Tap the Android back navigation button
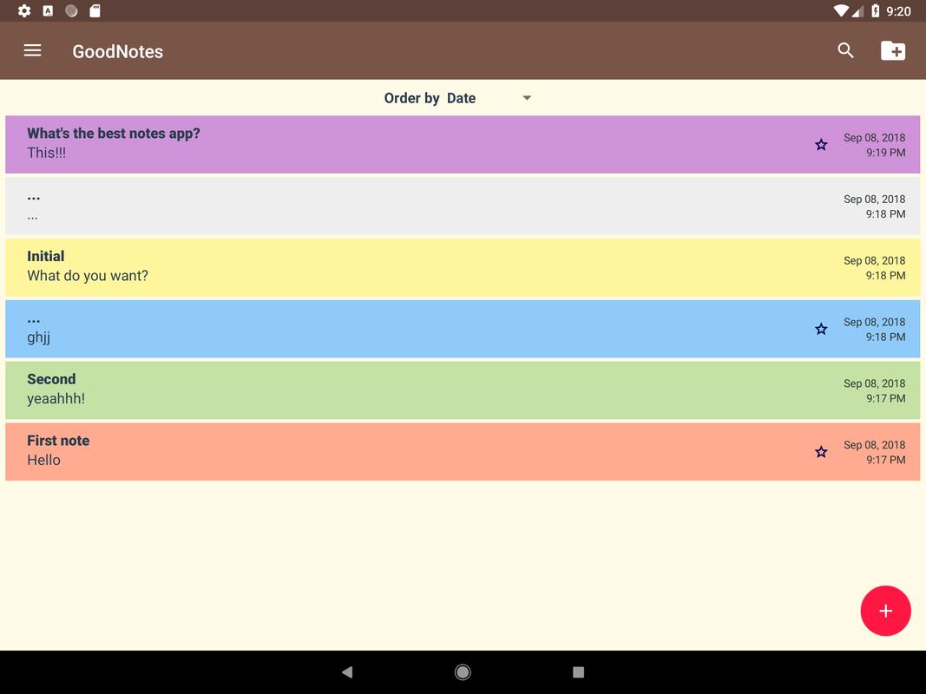Screen dimensions: 926x694 (x=347, y=671)
